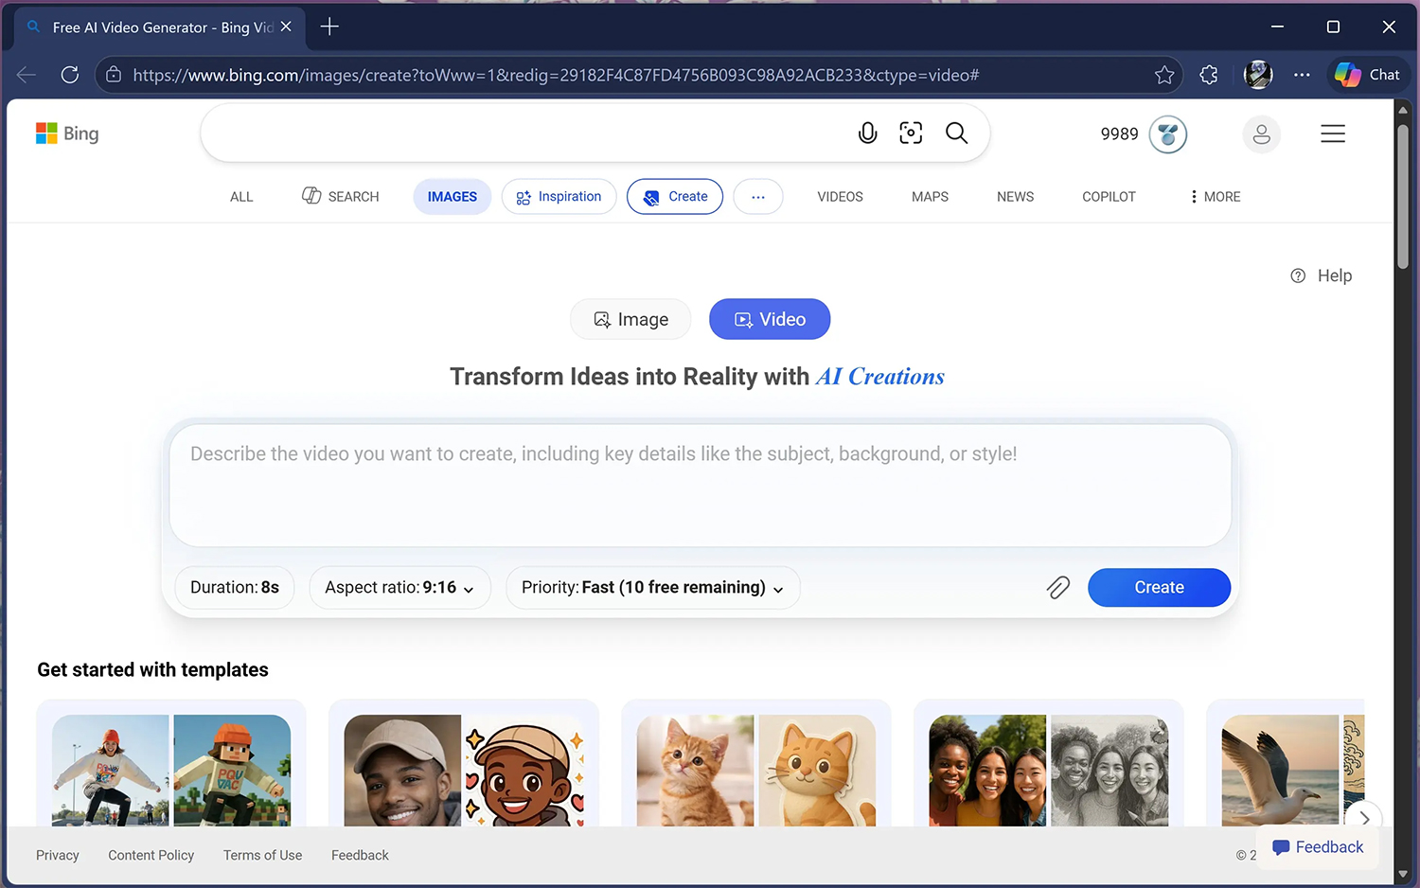1420x888 pixels.
Task: Favorite this page with star icon
Action: click(1164, 75)
